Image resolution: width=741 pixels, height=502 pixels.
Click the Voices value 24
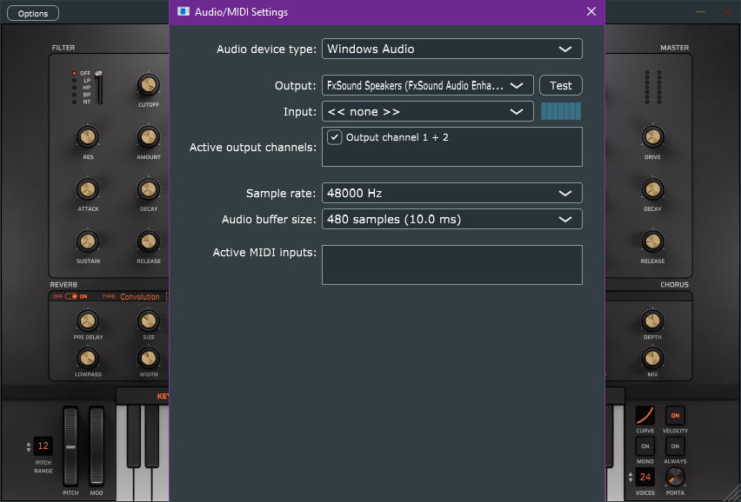point(645,477)
